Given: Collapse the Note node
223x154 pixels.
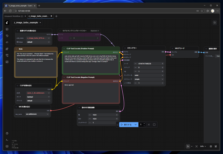Looking at the screenshot, I should pos(16,49).
